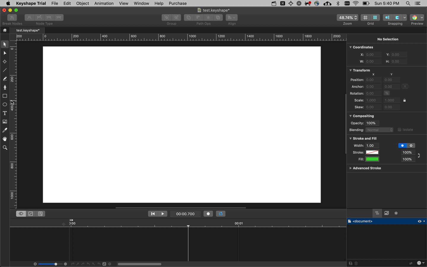This screenshot has height=267, width=427.
Task: Click the first Node Type icon
Action: 29,18
